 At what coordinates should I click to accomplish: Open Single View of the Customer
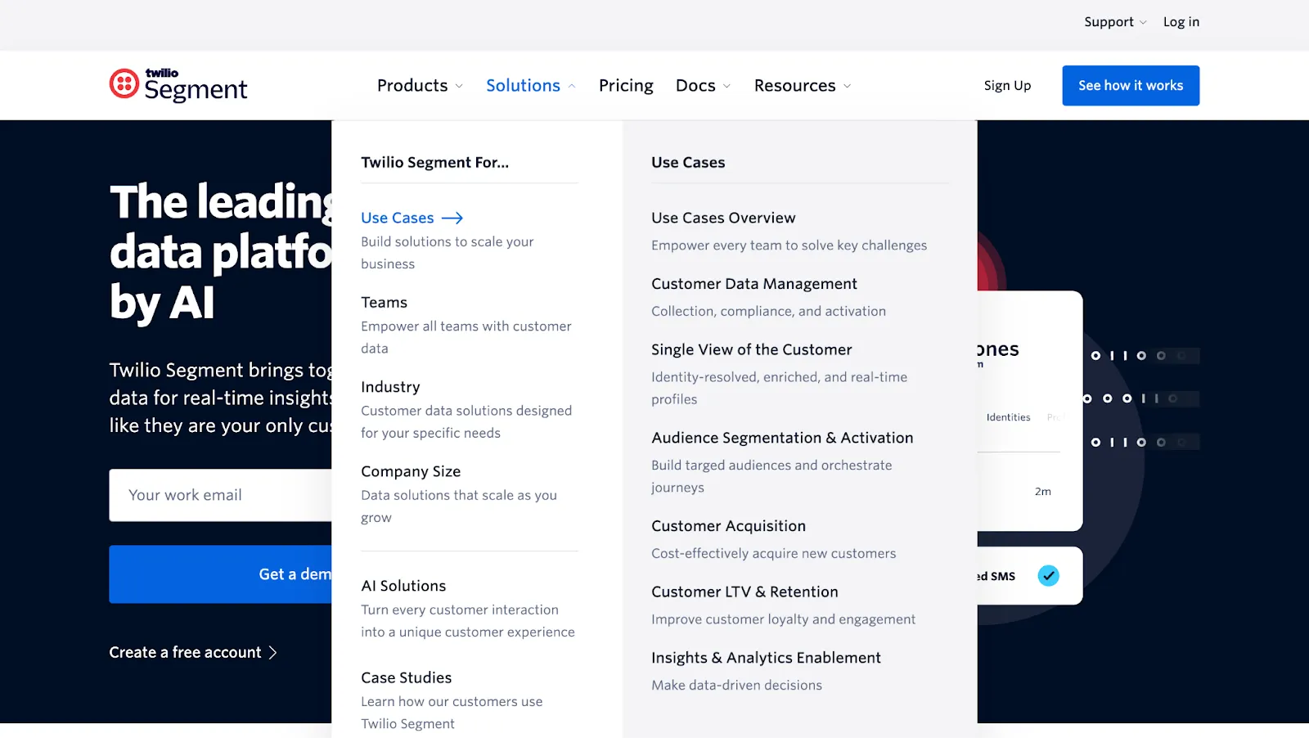pyautogui.click(x=751, y=349)
